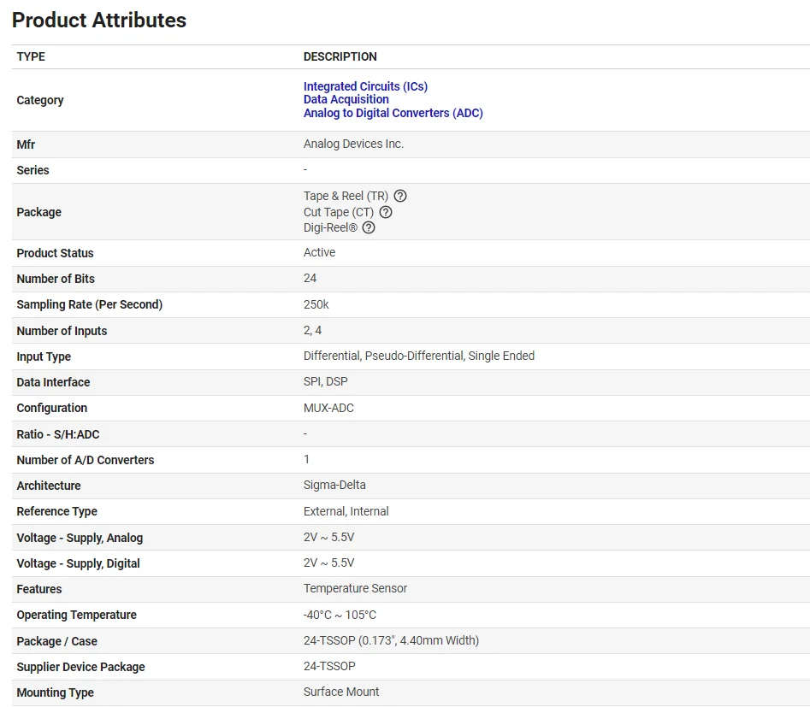Click the help icon beside Tape & Reel (TR)

tap(400, 196)
